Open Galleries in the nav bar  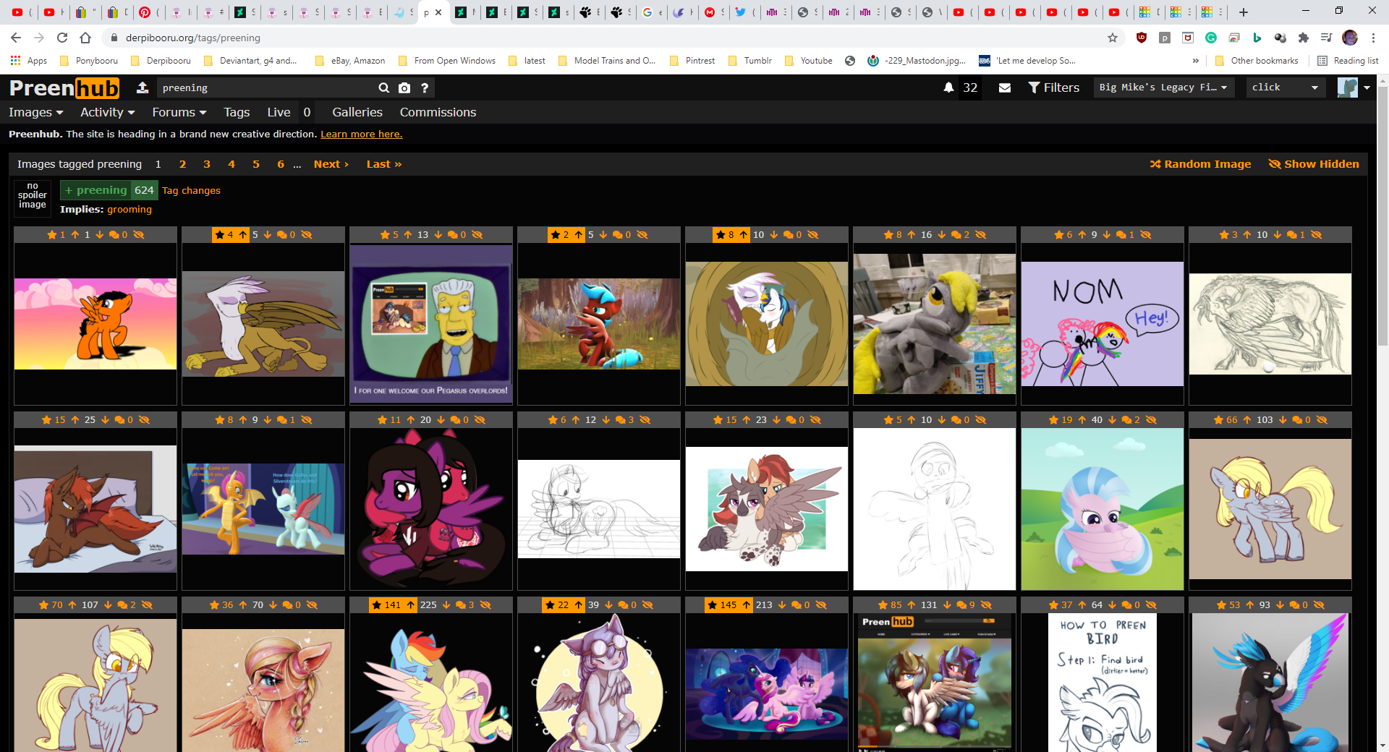click(357, 112)
